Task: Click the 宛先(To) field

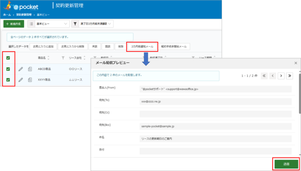Action: [x=215, y=102]
